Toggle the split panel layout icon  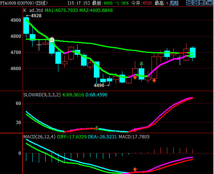click(202, 3)
